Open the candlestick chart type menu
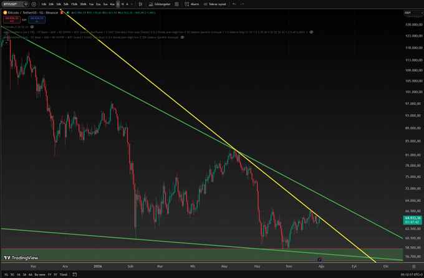The width and height of the screenshot is (424, 278). tap(140, 4)
